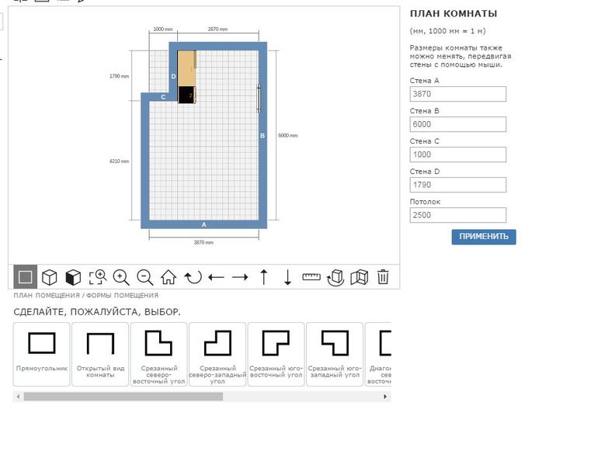The width and height of the screenshot is (598, 451).
Task: Switch to 3D wireframe cube view
Action: [50, 277]
